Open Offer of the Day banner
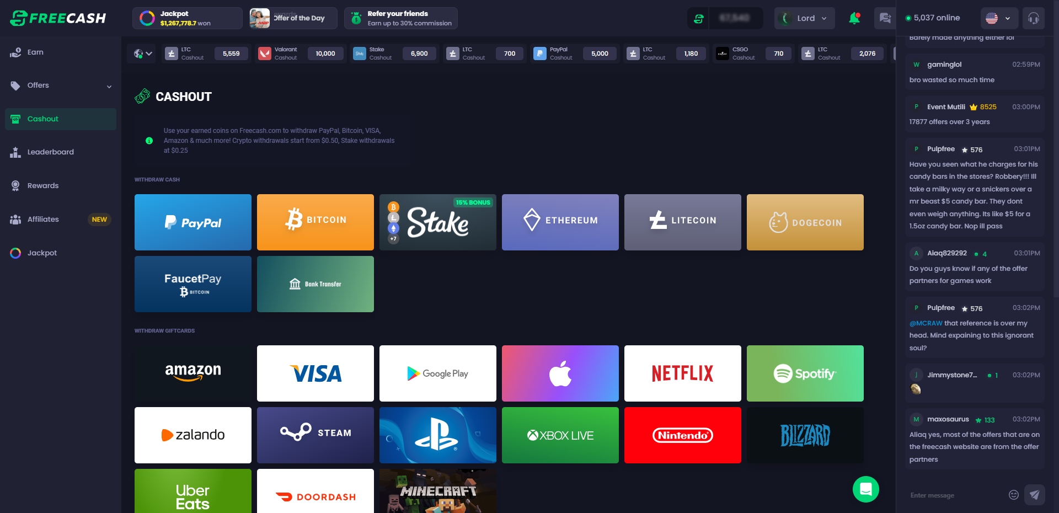Screen dimensions: 1059x513 pos(292,18)
